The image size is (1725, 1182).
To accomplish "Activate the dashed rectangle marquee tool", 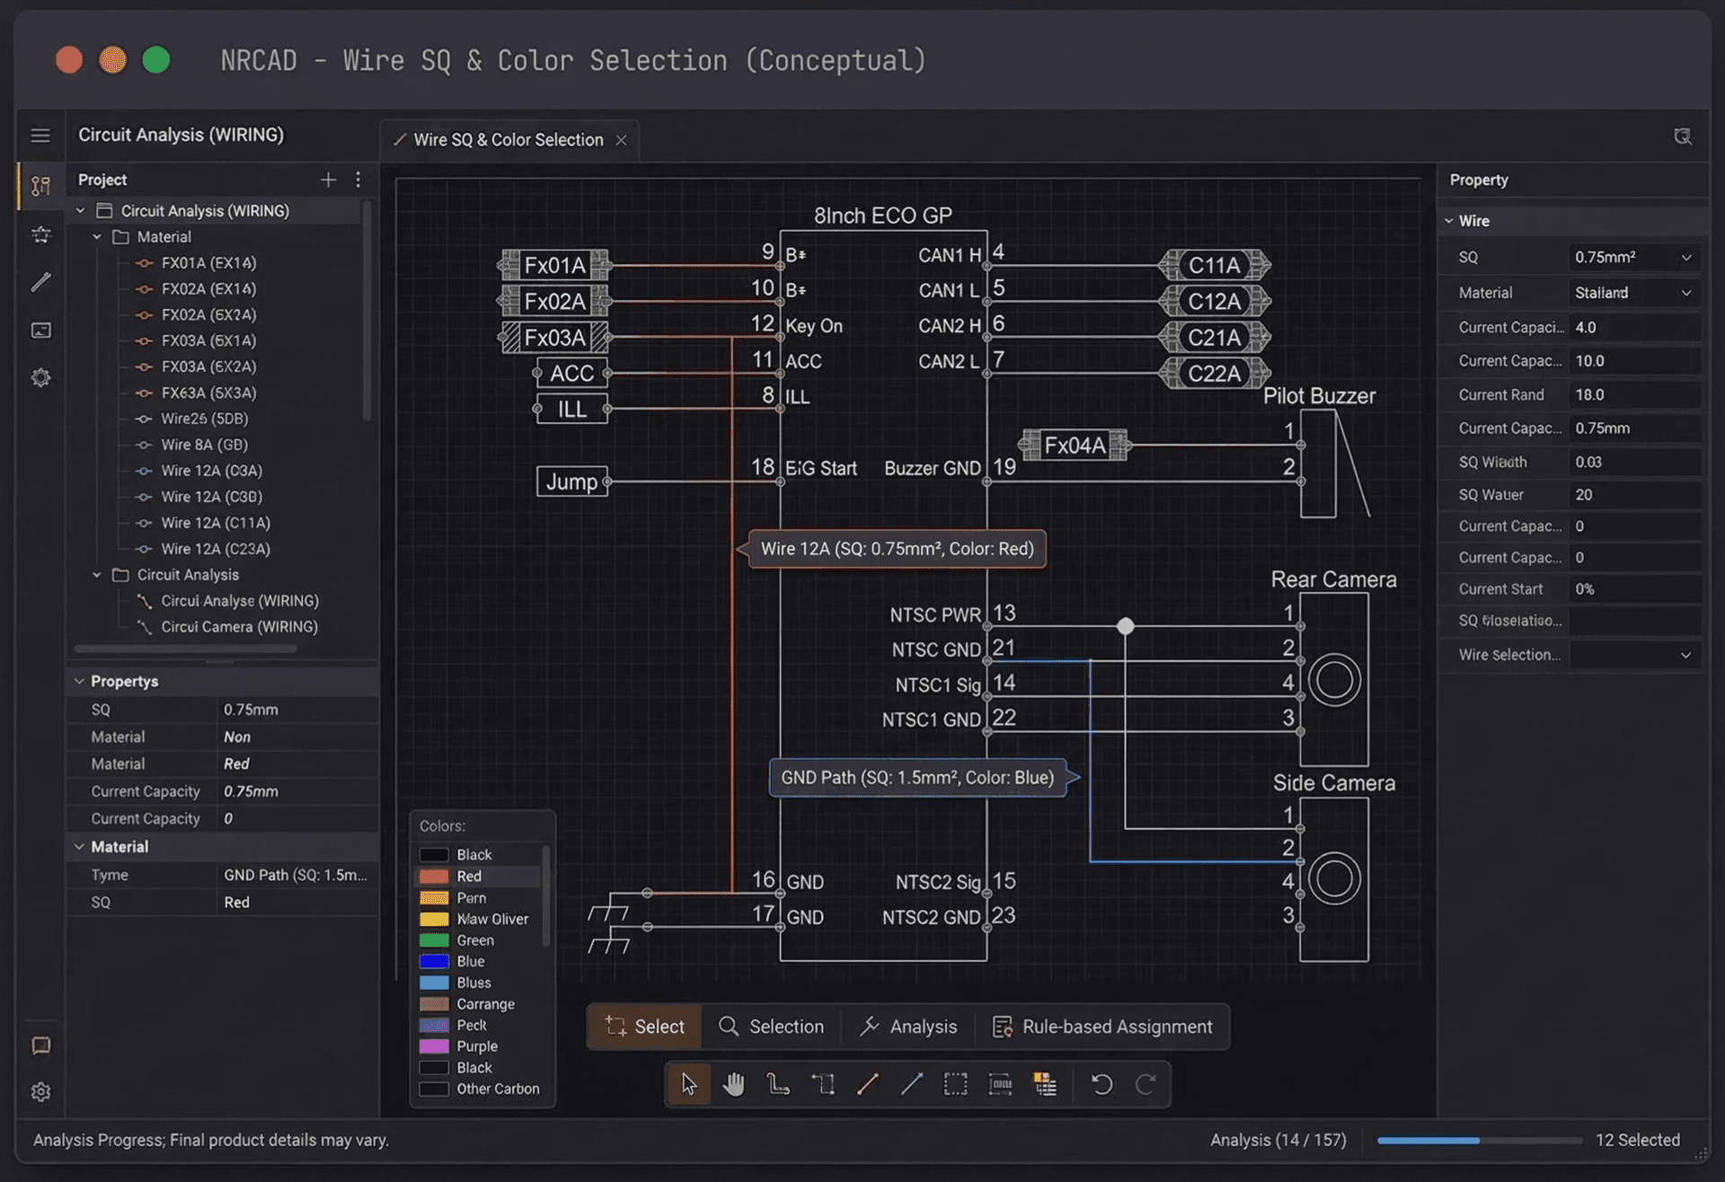I will pos(955,1084).
